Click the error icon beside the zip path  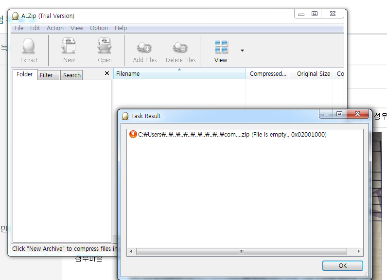click(133, 135)
